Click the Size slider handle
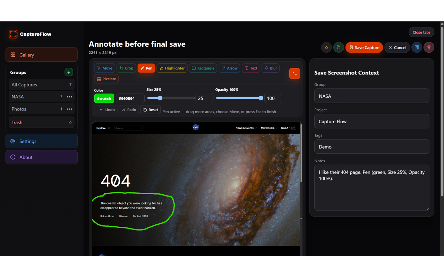444x277 pixels. [x=160, y=98]
